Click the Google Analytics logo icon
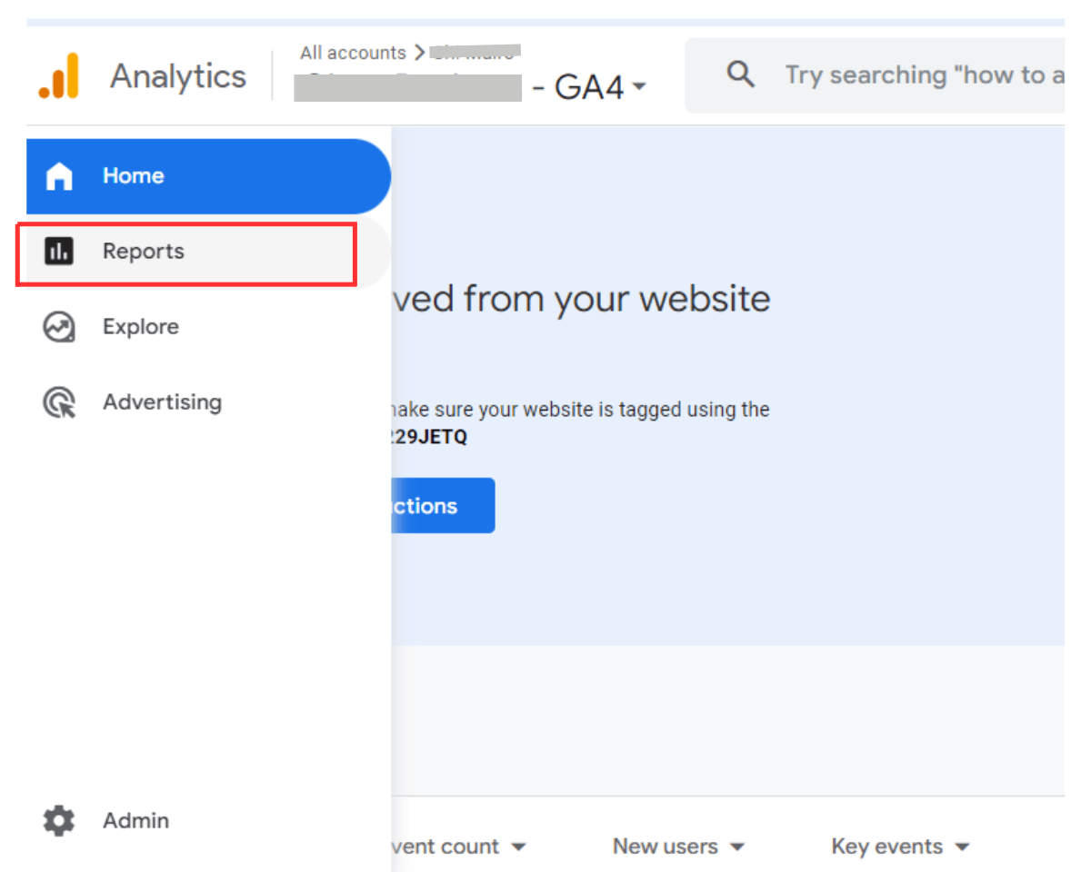The width and height of the screenshot is (1091, 872). (59, 75)
